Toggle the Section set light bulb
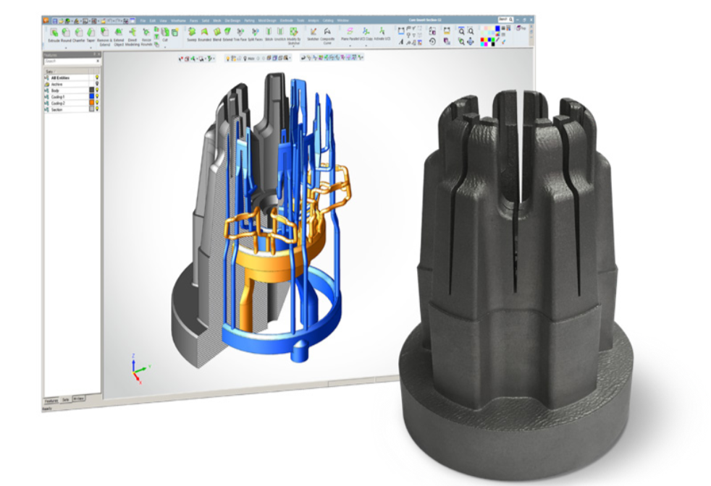The image size is (711, 486). 97,110
